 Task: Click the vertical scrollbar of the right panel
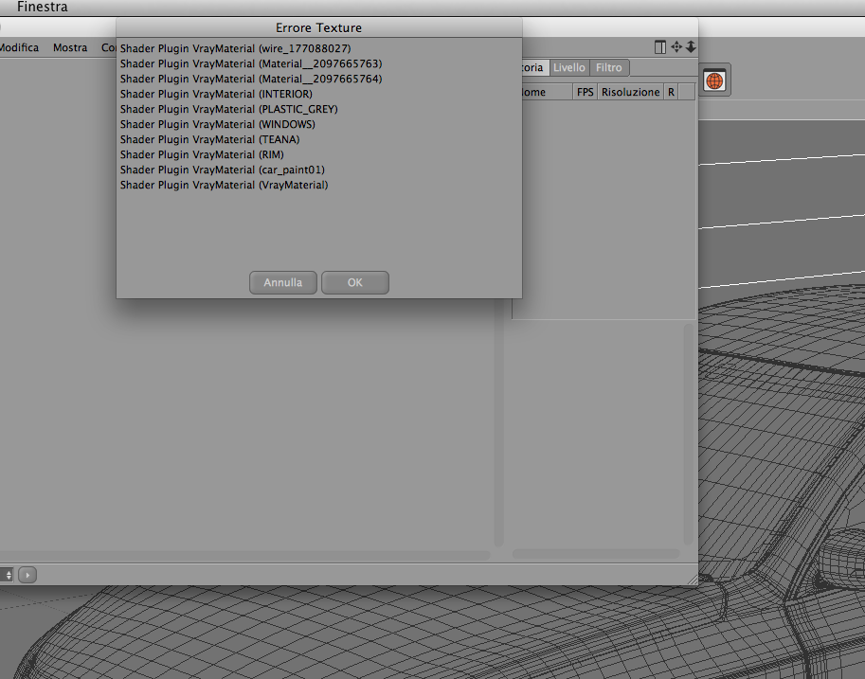[688, 434]
